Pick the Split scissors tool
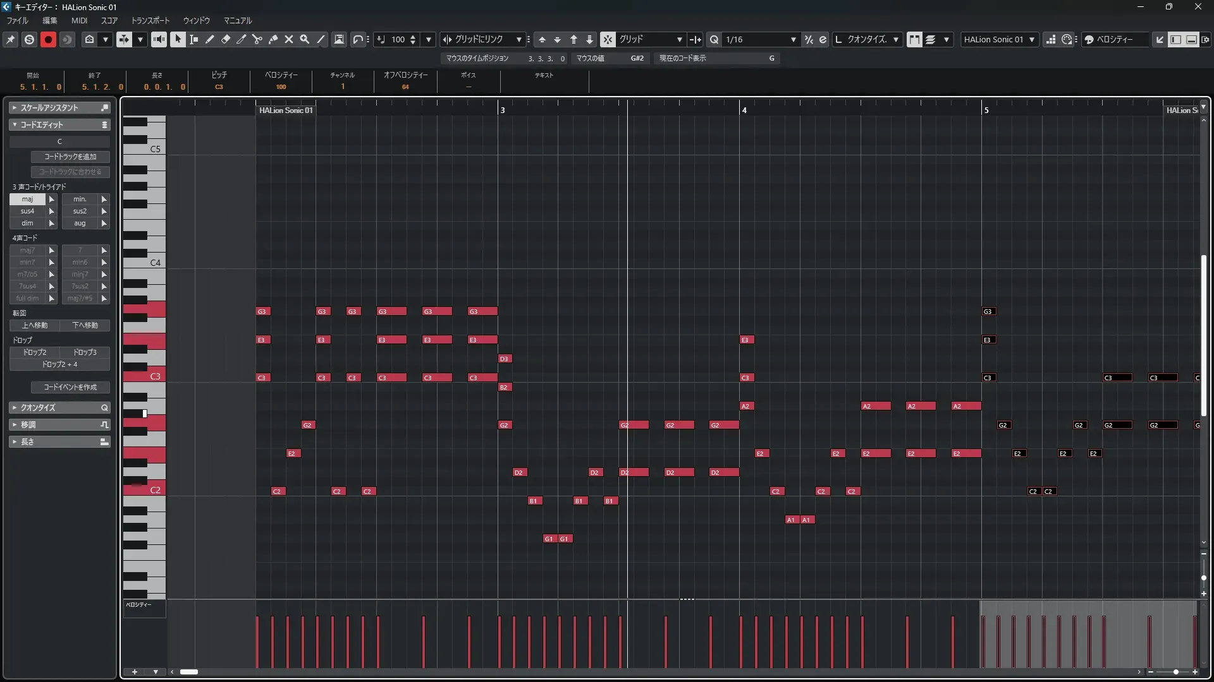 coord(257,39)
